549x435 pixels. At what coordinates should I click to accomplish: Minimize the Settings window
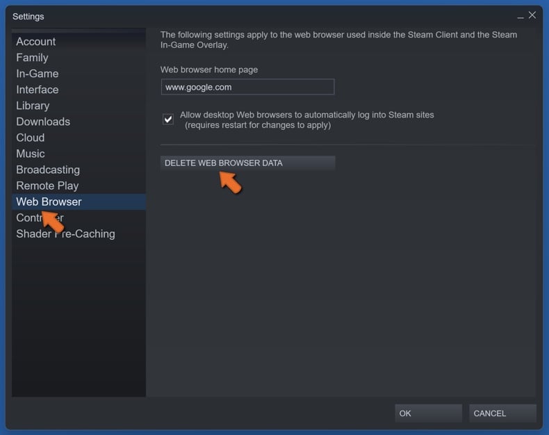(521, 16)
